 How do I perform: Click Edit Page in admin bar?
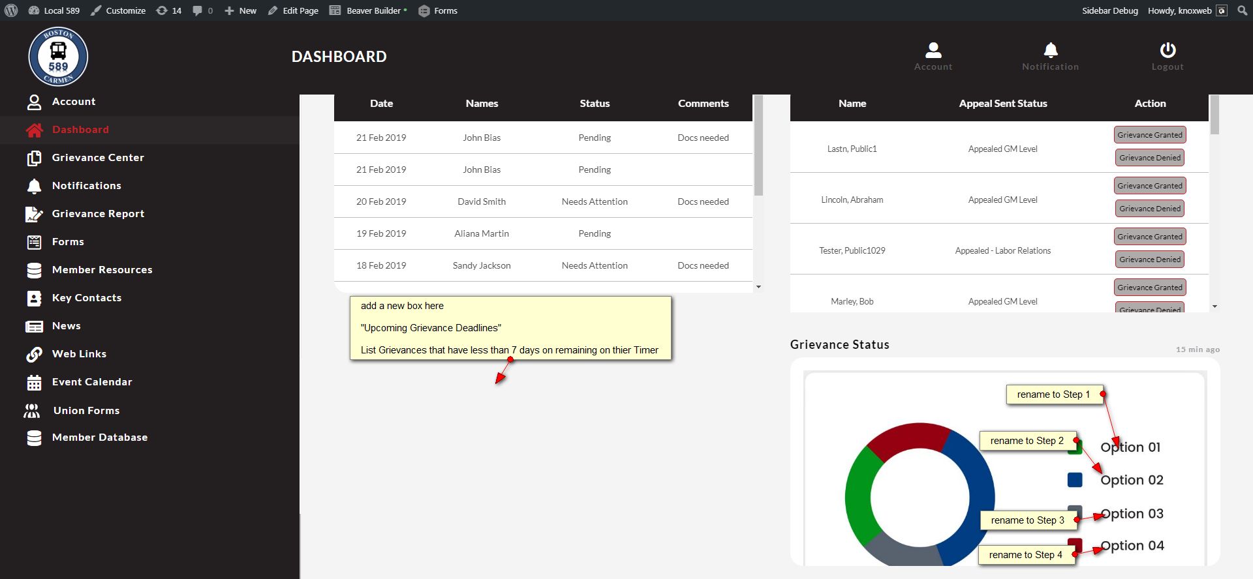293,10
